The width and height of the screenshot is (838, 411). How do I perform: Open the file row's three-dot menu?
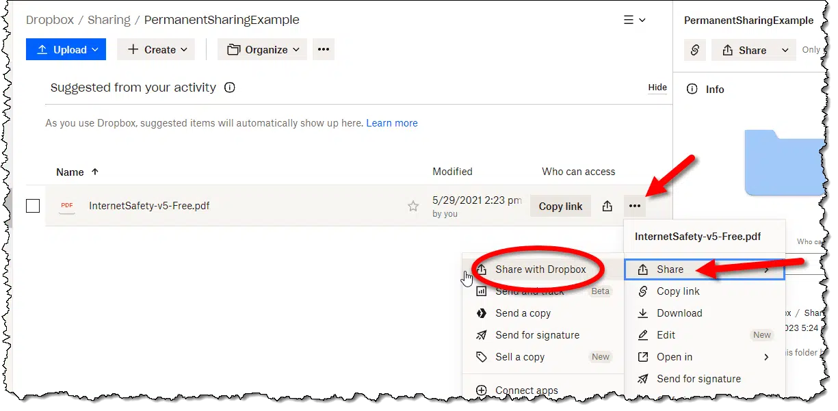tap(635, 207)
